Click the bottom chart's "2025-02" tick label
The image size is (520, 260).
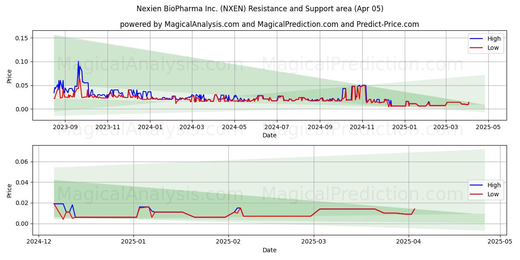[228, 242]
